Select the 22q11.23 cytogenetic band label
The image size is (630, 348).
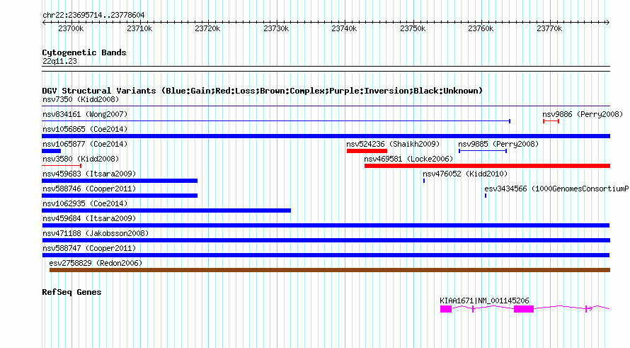[59, 61]
